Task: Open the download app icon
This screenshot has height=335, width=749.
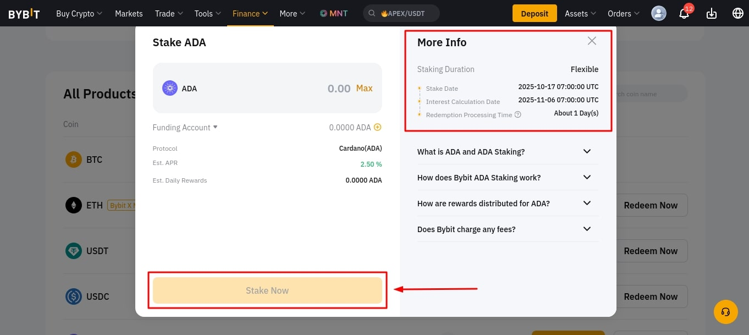Action: tap(712, 14)
